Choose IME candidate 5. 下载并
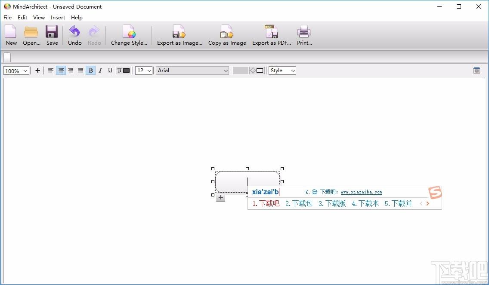This screenshot has width=489, height=285. (398, 203)
